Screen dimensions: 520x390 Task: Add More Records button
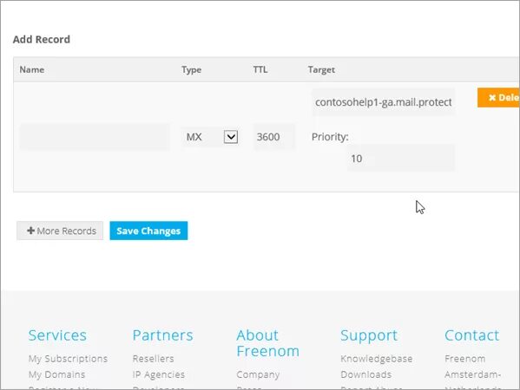[60, 231]
